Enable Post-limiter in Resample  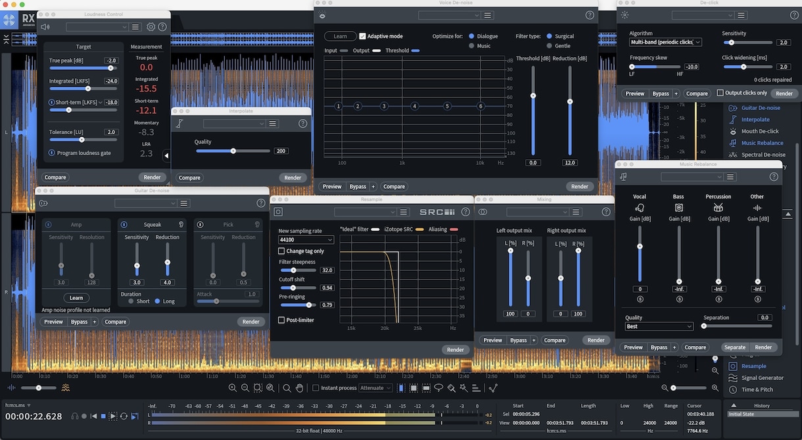coord(281,320)
